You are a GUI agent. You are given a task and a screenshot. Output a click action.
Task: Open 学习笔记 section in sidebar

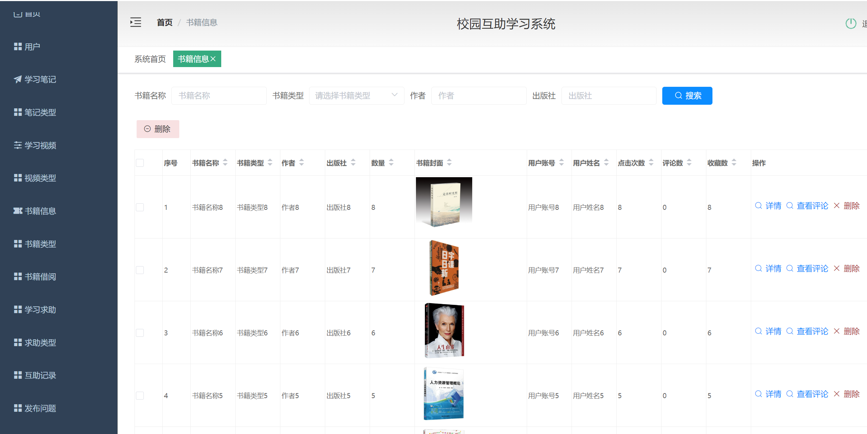pyautogui.click(x=40, y=79)
